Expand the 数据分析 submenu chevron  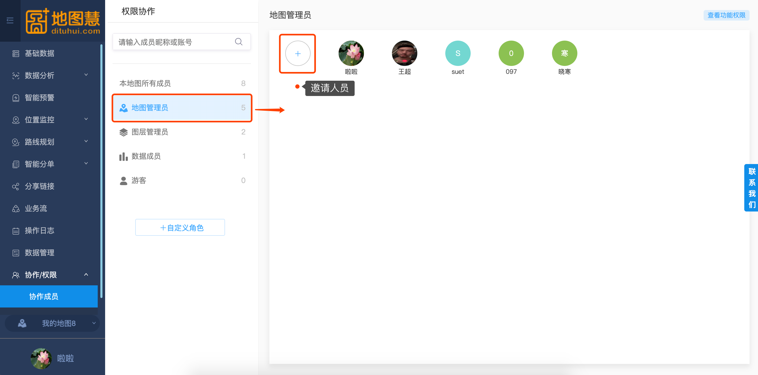tap(86, 75)
